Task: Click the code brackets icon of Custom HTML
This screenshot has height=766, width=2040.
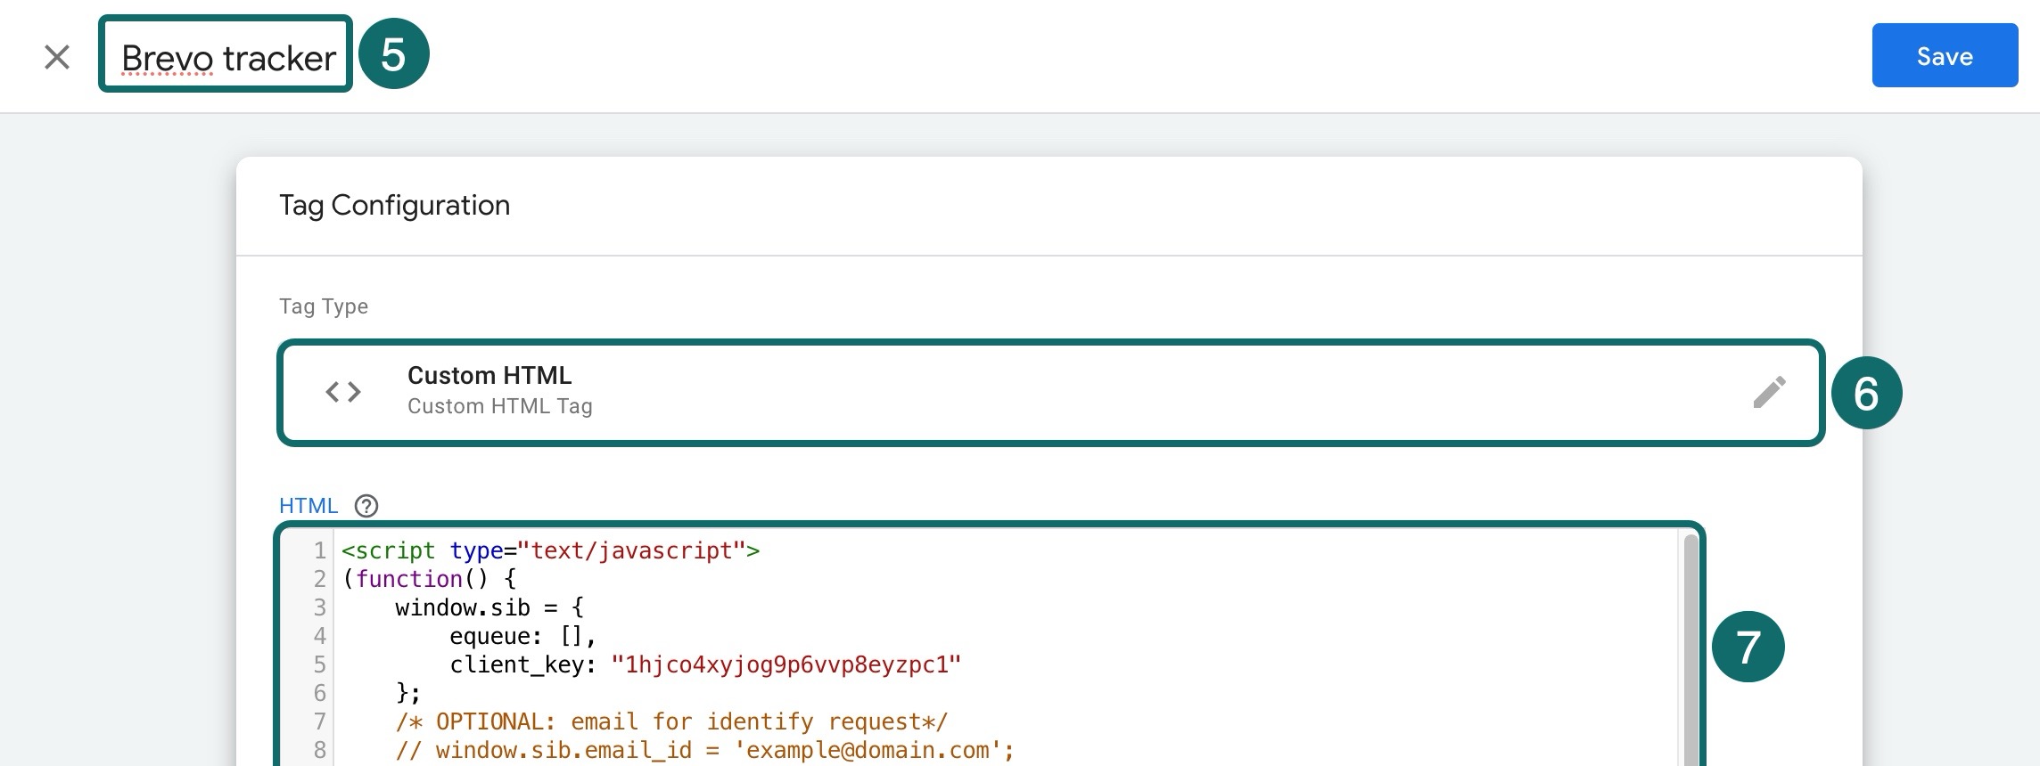Action: (343, 391)
